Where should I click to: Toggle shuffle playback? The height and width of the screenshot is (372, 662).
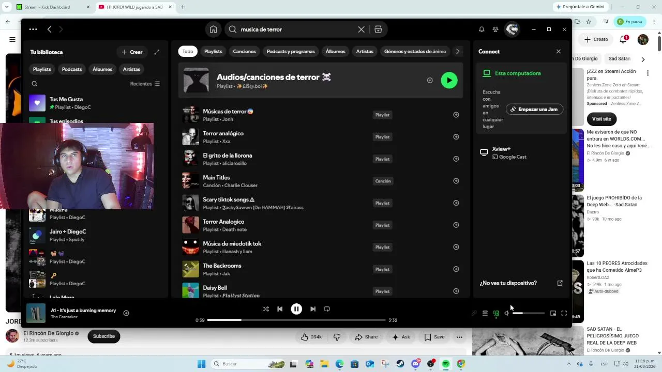click(266, 309)
